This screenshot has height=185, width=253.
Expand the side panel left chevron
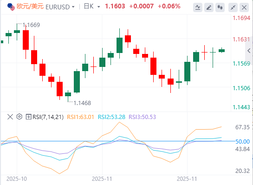point(249,51)
